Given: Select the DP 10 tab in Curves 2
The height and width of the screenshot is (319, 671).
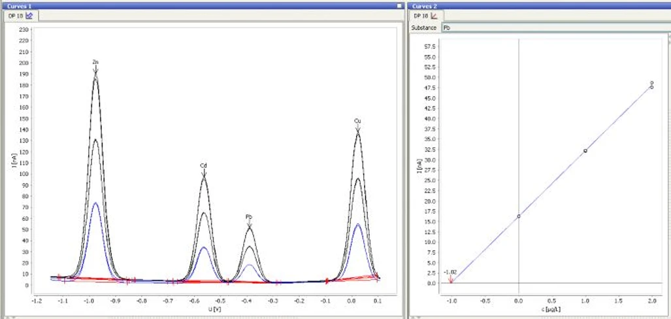Looking at the screenshot, I should point(421,15).
